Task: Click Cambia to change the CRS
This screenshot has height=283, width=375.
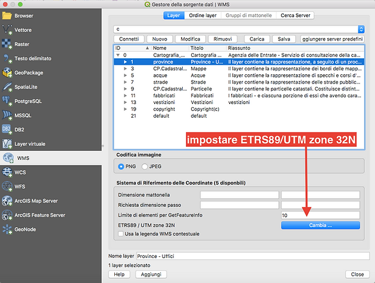Action: coord(320,225)
